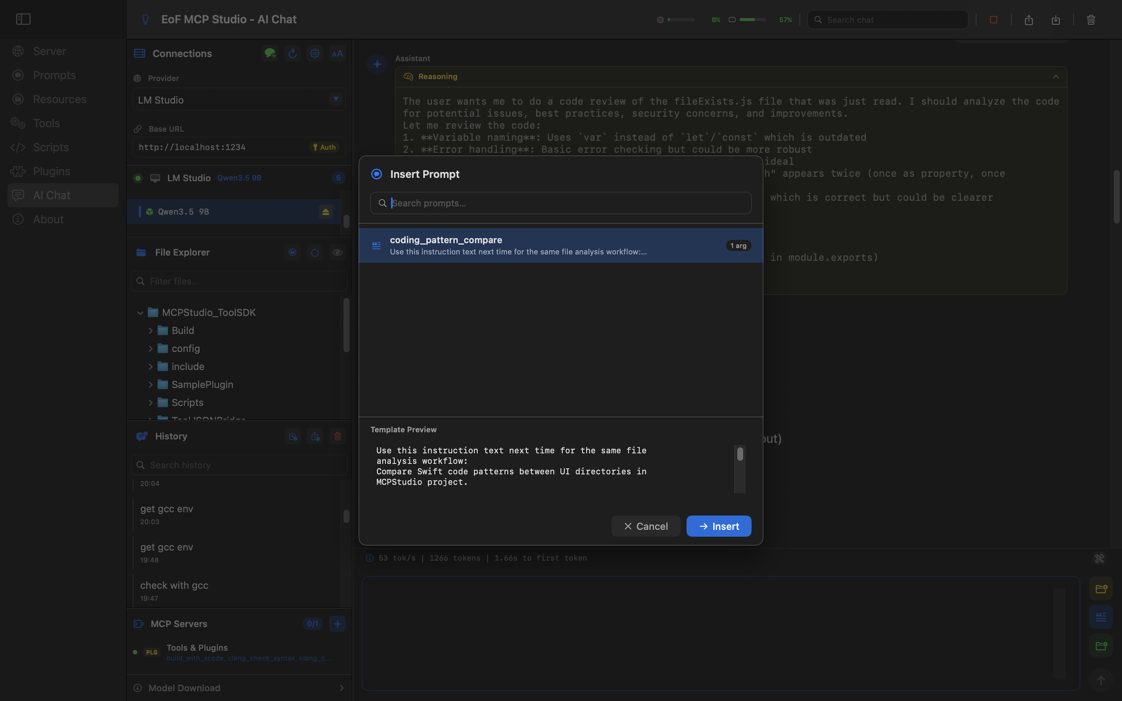Collapse the MCPStudio_ToolSDK folder

pos(140,313)
